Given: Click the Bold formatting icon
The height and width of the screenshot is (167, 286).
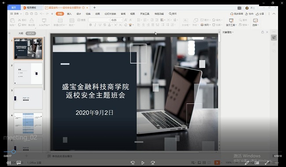Looking at the screenshot, I should [91, 25].
